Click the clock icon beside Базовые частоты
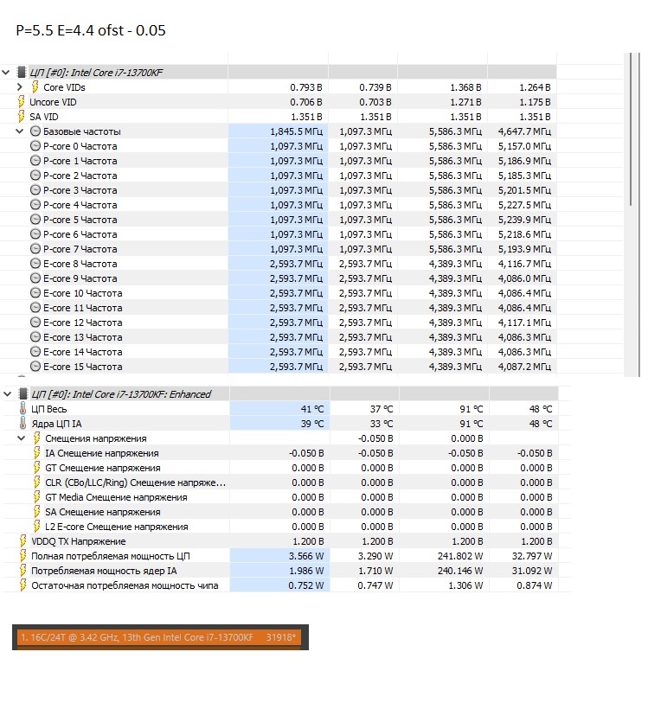648x703 pixels. [x=35, y=131]
